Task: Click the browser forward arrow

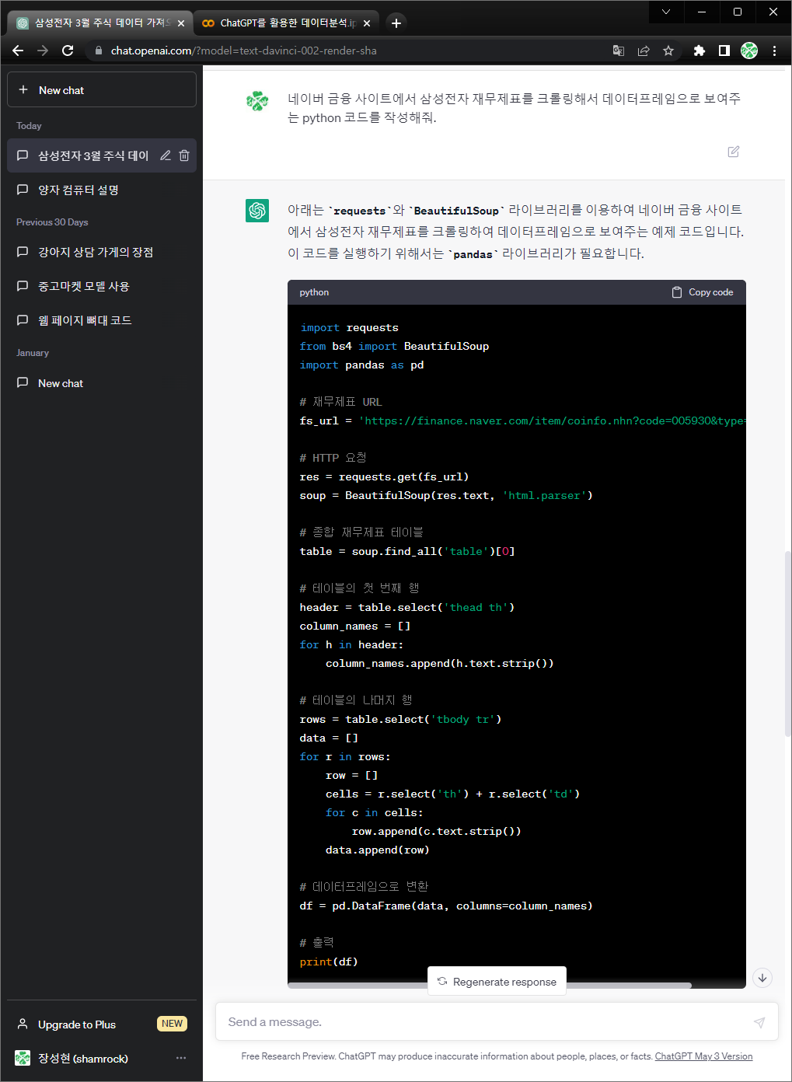Action: coord(43,51)
